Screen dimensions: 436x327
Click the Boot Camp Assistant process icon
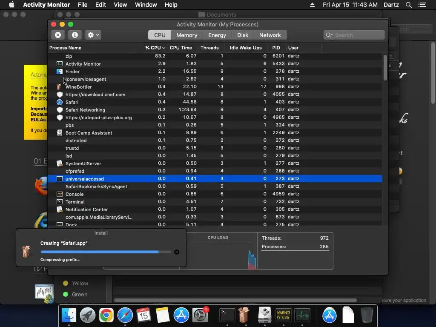pyautogui.click(x=60, y=133)
